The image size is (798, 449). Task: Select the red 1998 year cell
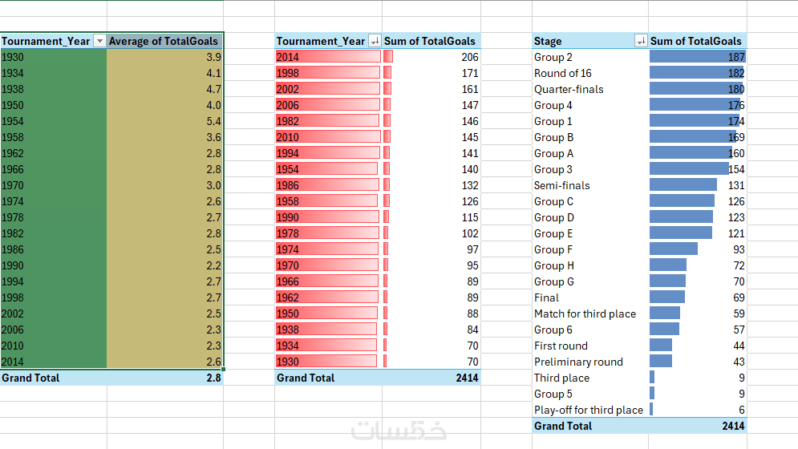click(x=327, y=73)
